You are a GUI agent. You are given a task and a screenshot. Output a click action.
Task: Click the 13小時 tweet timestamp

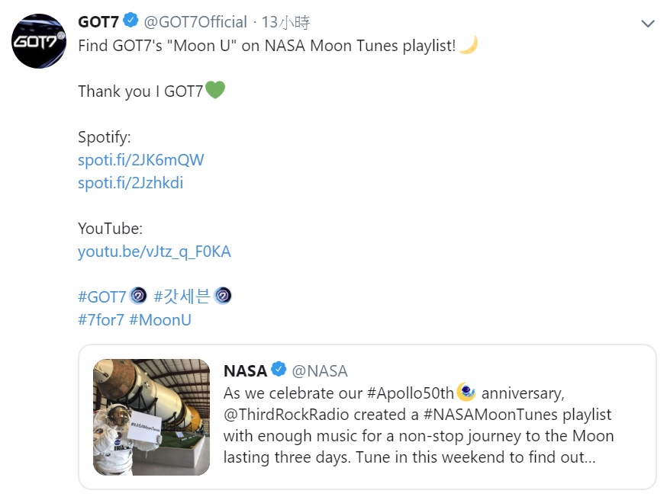click(x=286, y=22)
